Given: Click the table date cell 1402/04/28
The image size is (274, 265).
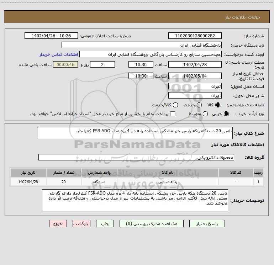Looking at the screenshot, I should coord(28,182).
